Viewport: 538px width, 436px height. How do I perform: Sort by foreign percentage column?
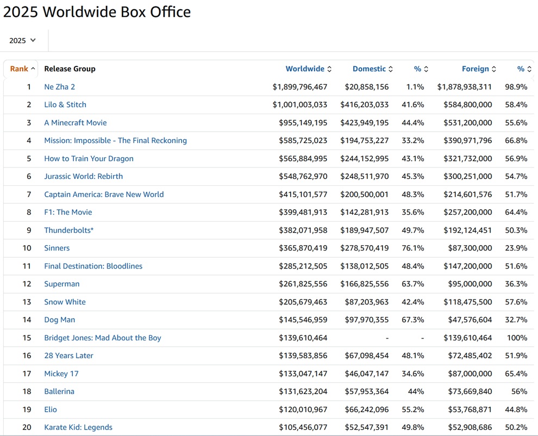524,68
